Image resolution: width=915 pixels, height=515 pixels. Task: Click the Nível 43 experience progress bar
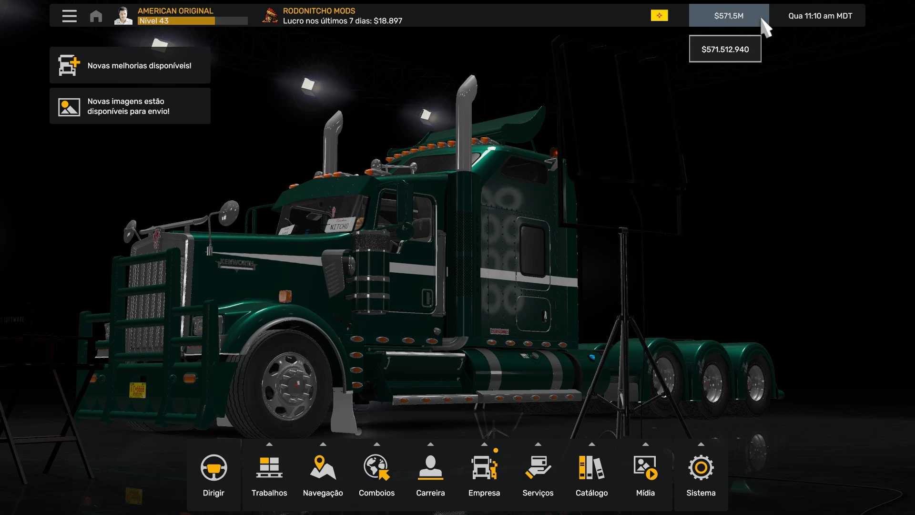click(x=193, y=21)
